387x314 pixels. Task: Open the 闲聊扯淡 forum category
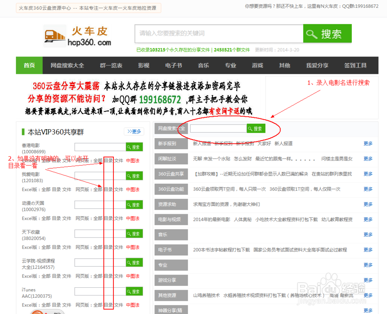pos(171,159)
